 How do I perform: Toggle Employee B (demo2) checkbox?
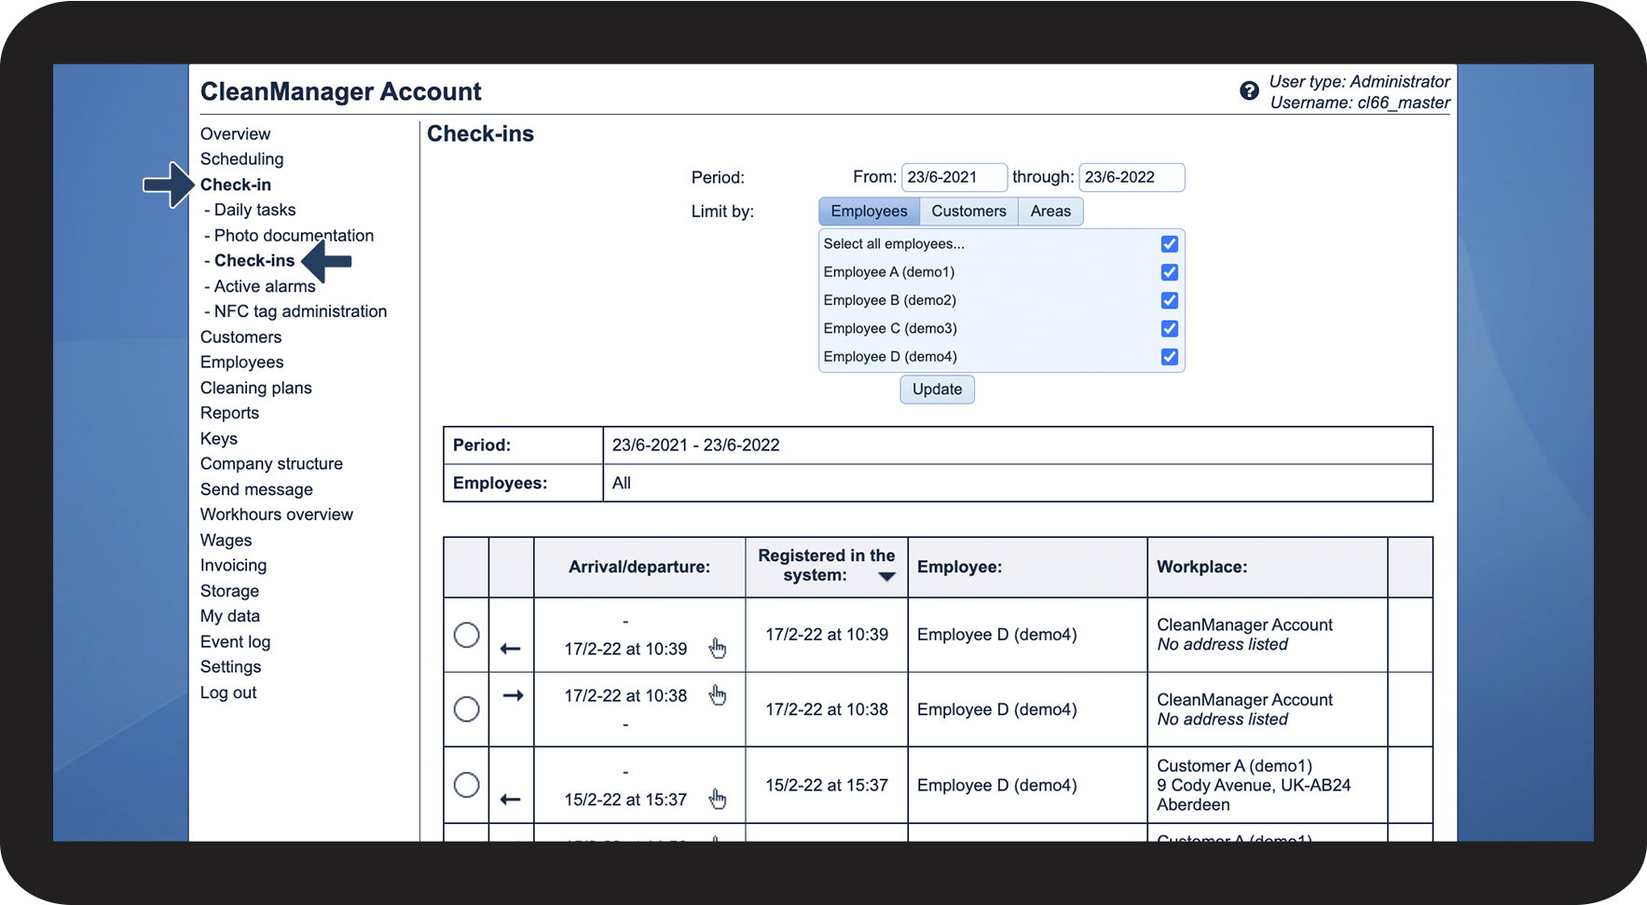(1169, 300)
